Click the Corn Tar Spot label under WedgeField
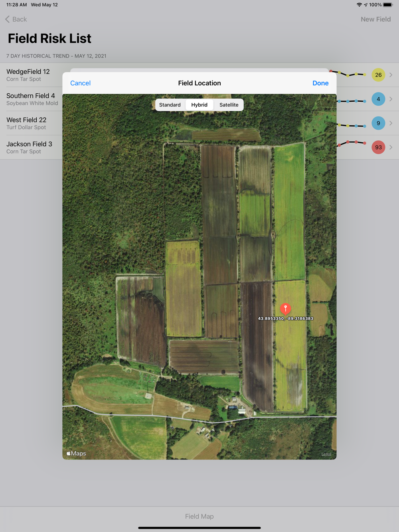399x532 pixels. click(24, 79)
